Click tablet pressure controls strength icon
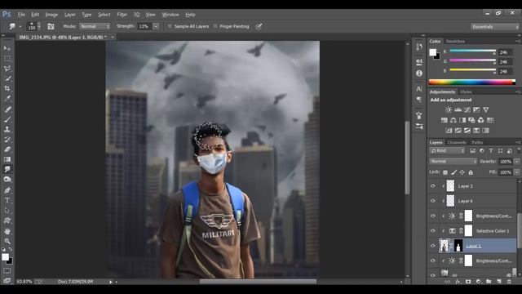 click(x=259, y=26)
